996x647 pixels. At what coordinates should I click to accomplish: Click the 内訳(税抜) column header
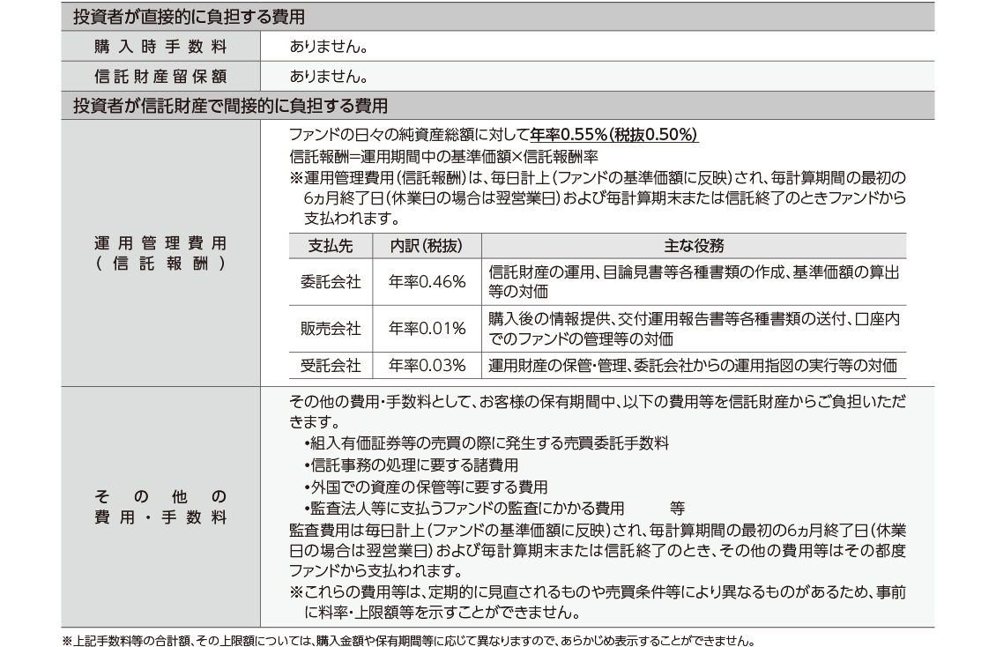(427, 246)
